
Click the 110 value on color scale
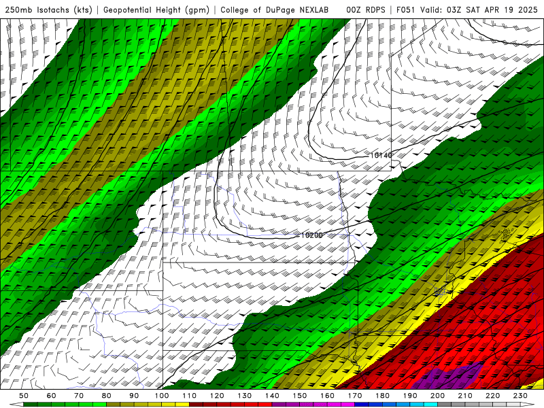(190, 396)
